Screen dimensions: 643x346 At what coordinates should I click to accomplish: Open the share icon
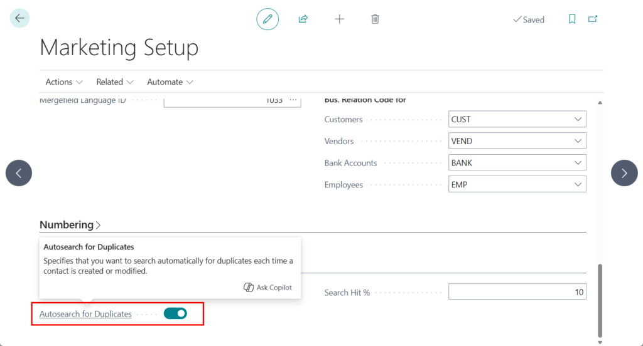pos(303,19)
